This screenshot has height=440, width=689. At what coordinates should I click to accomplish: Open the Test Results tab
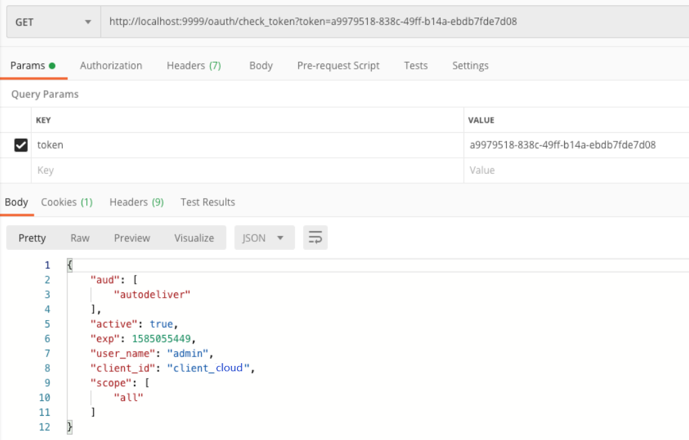tap(208, 202)
